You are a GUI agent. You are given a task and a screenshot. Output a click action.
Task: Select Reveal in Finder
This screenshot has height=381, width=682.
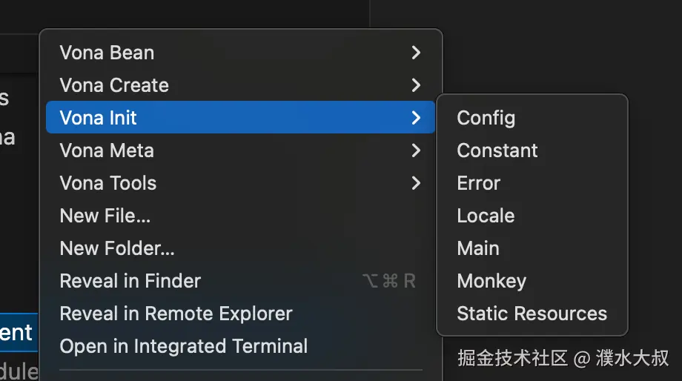[130, 281]
